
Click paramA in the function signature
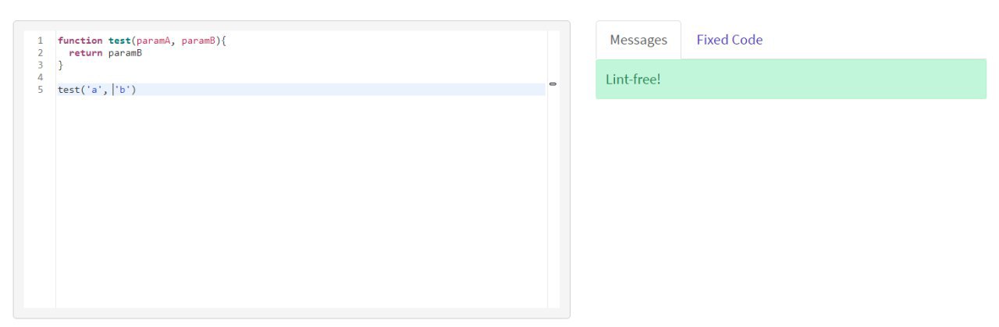pyautogui.click(x=153, y=41)
